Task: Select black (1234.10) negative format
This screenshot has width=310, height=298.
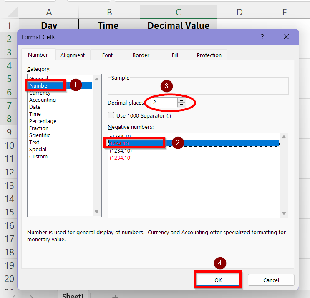Action: point(194,151)
